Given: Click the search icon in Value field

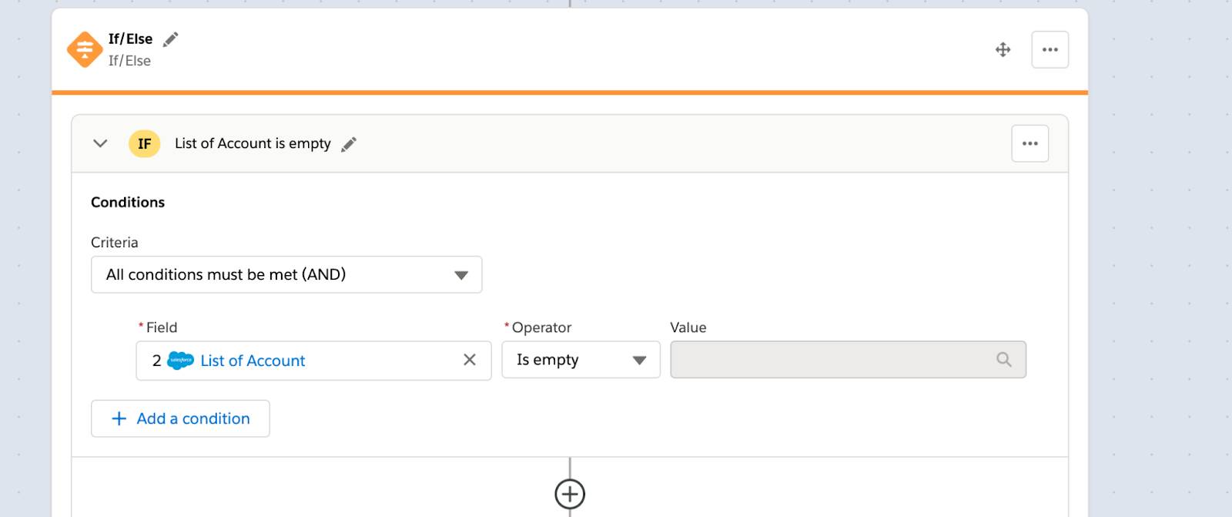Looking at the screenshot, I should 1004,360.
